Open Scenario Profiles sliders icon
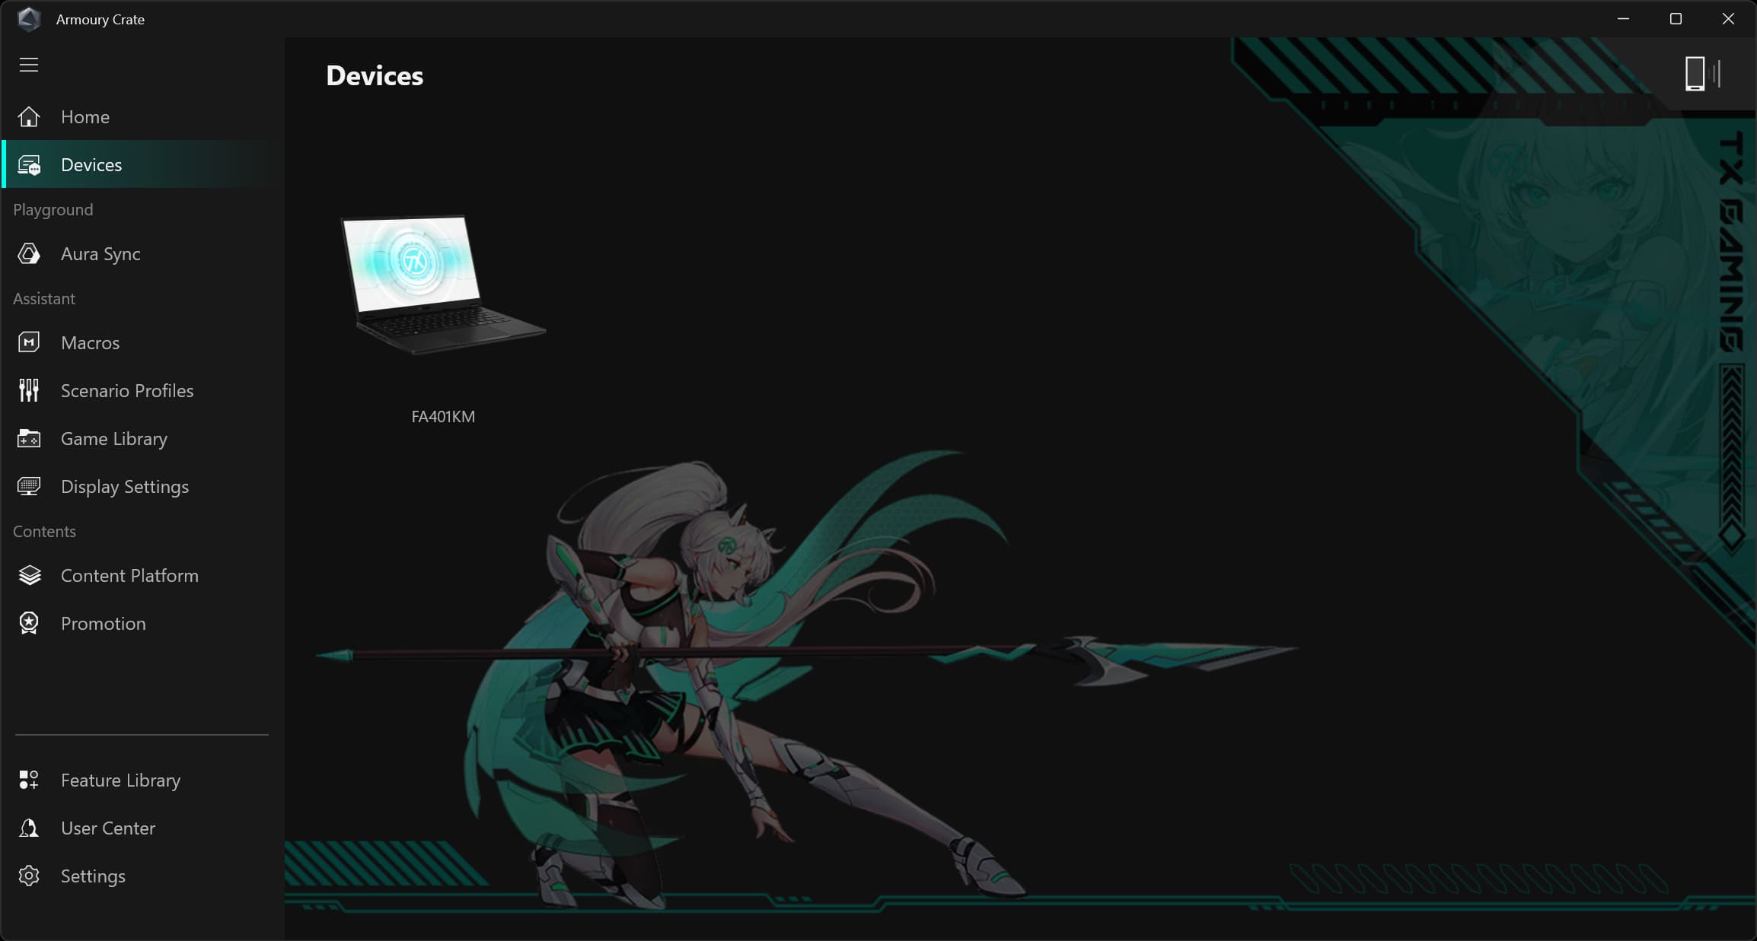The image size is (1757, 941). pyautogui.click(x=29, y=391)
